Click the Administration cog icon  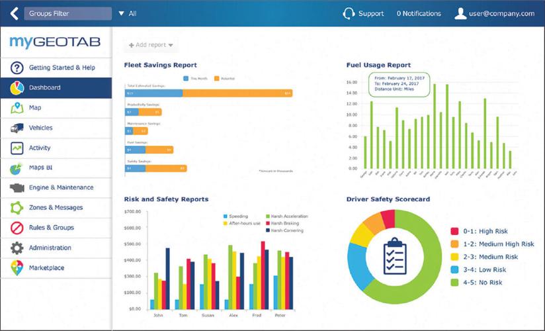coord(17,248)
